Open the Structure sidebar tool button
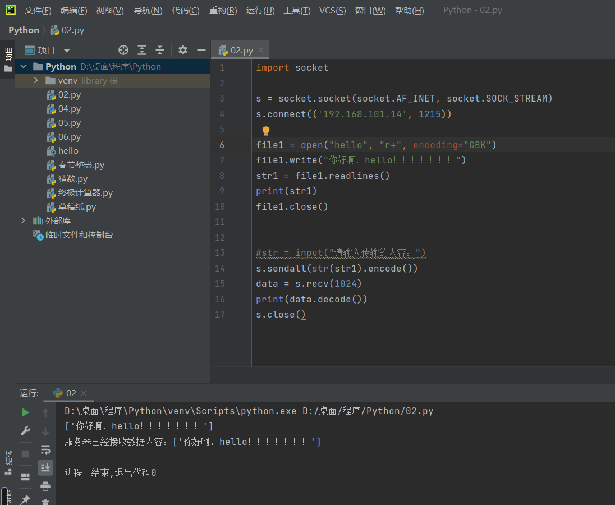The width and height of the screenshot is (615, 505). pos(8,463)
